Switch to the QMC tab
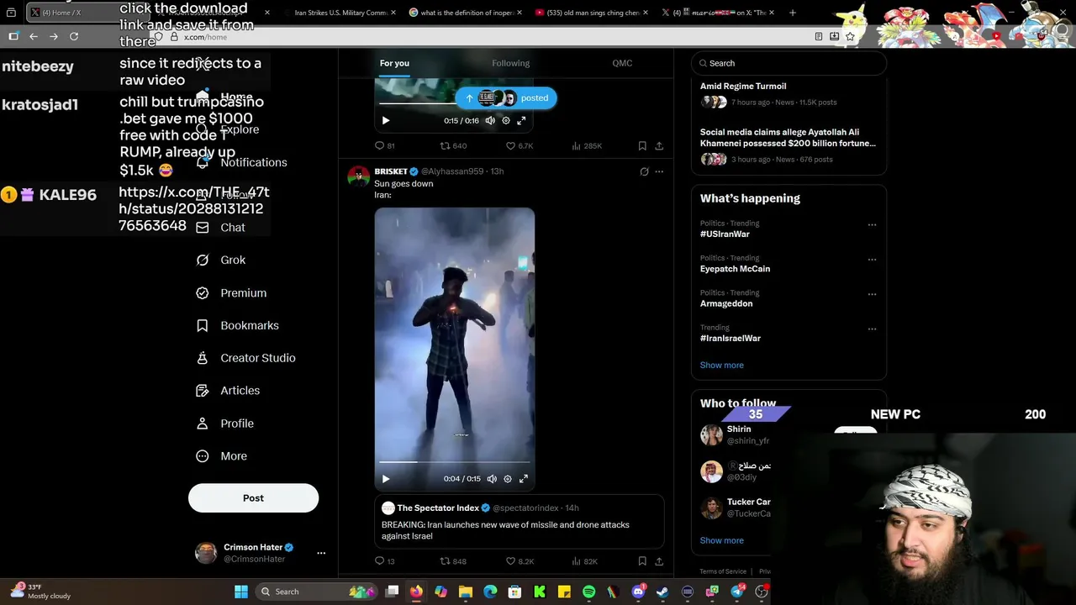 point(622,64)
